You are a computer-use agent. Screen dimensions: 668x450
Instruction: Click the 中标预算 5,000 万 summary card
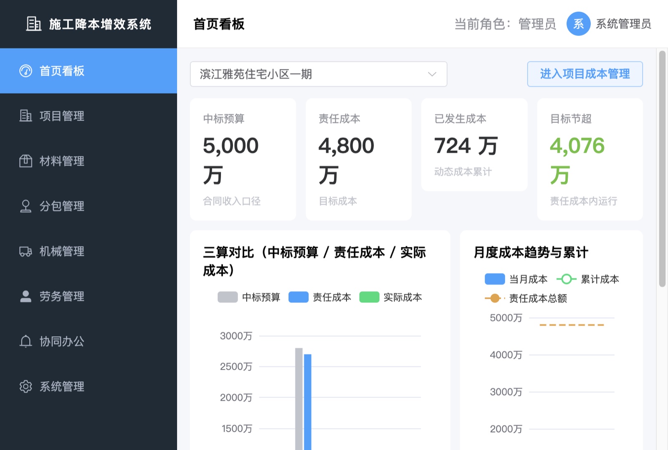point(243,159)
